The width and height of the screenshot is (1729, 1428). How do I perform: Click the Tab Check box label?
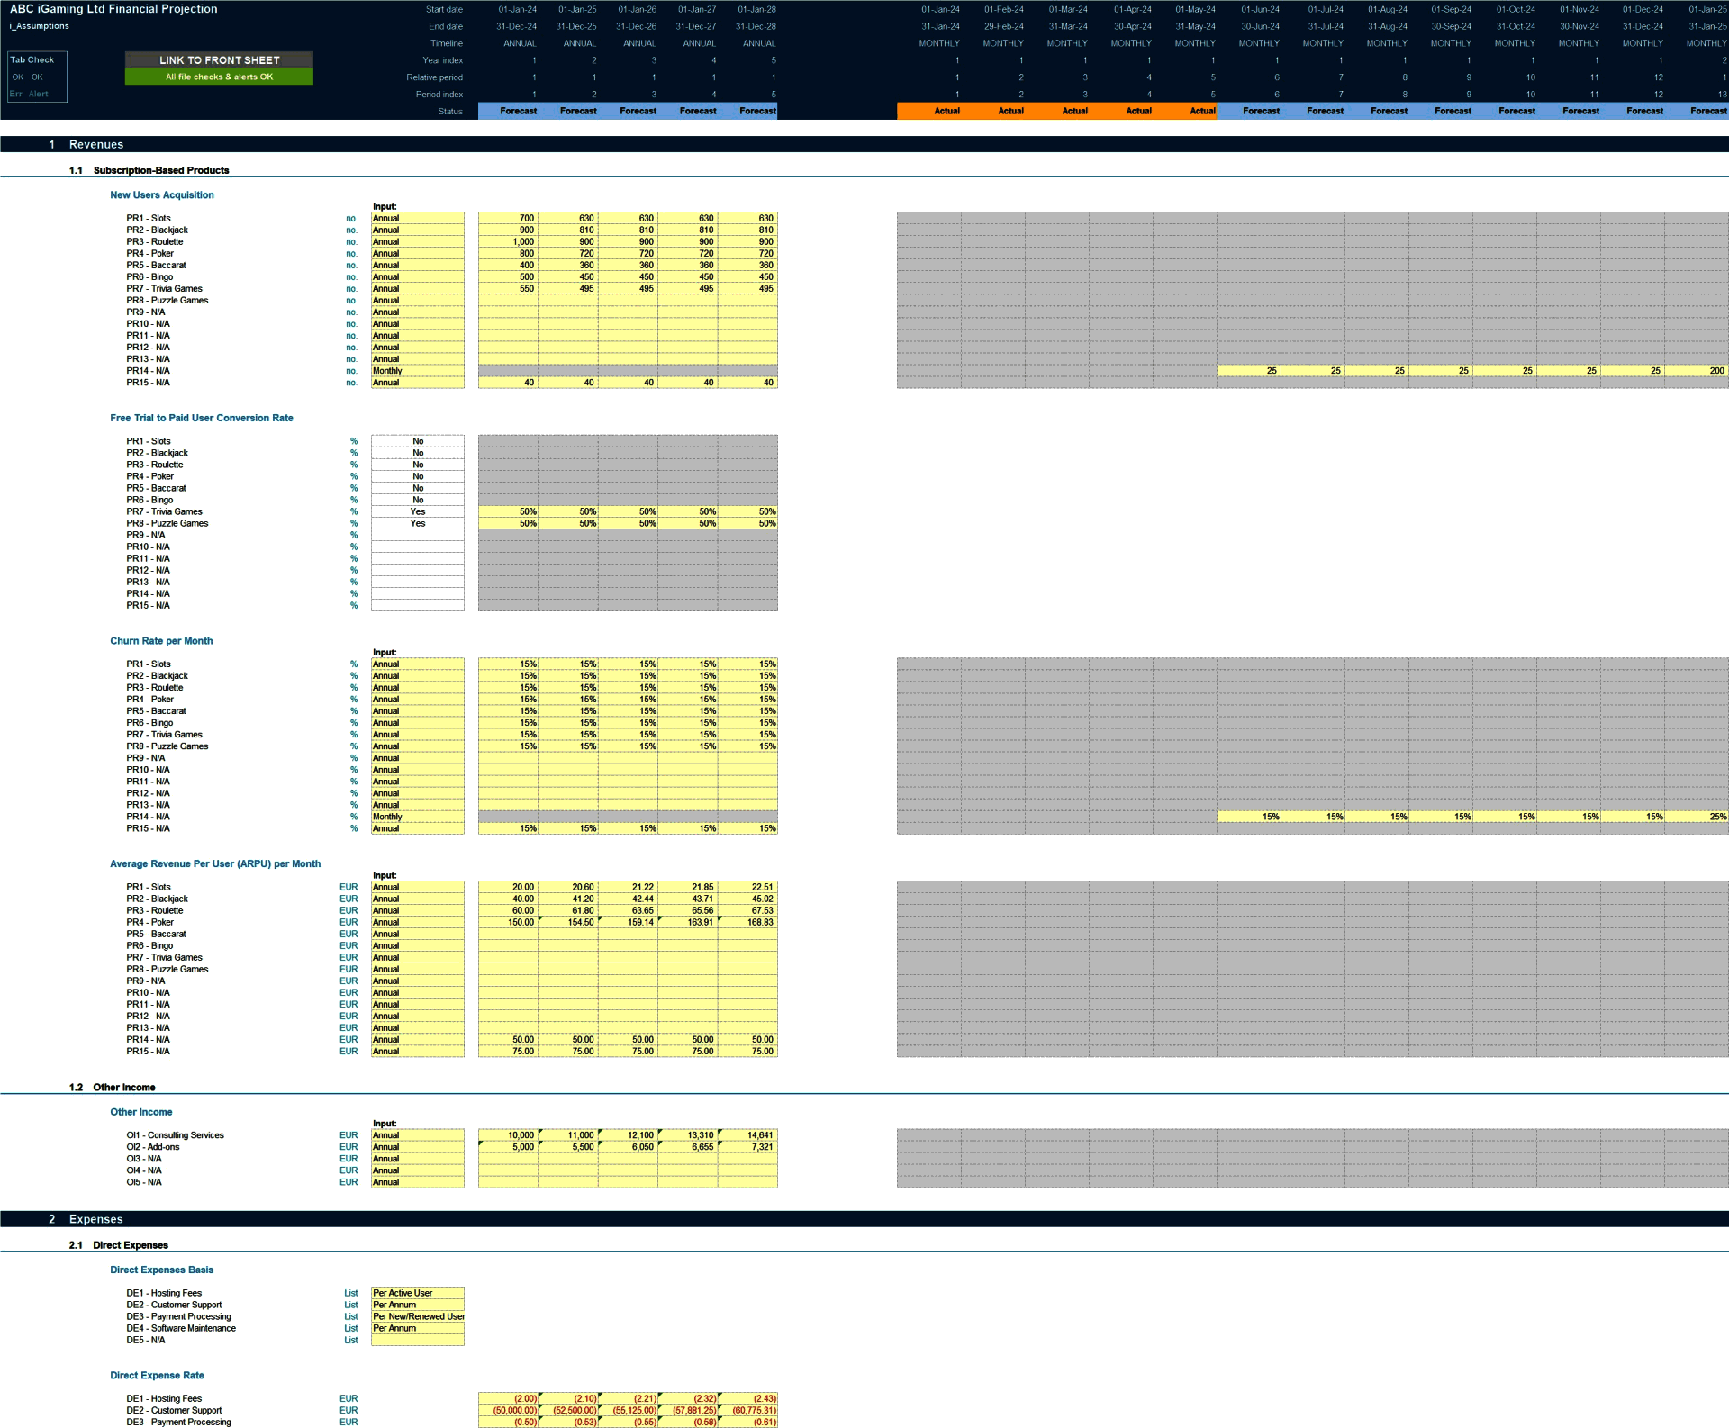(32, 59)
